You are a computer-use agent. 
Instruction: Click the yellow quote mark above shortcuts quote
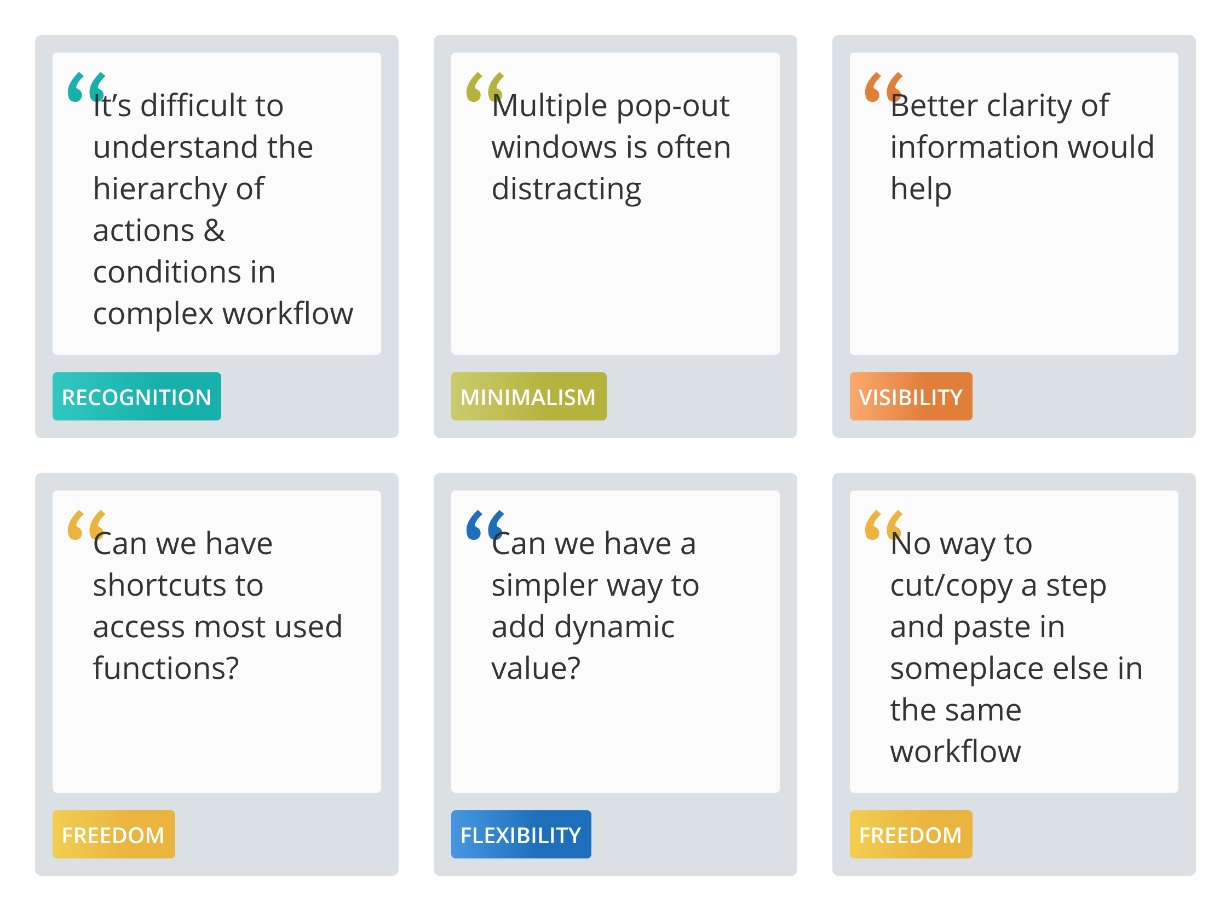pyautogui.click(x=87, y=525)
